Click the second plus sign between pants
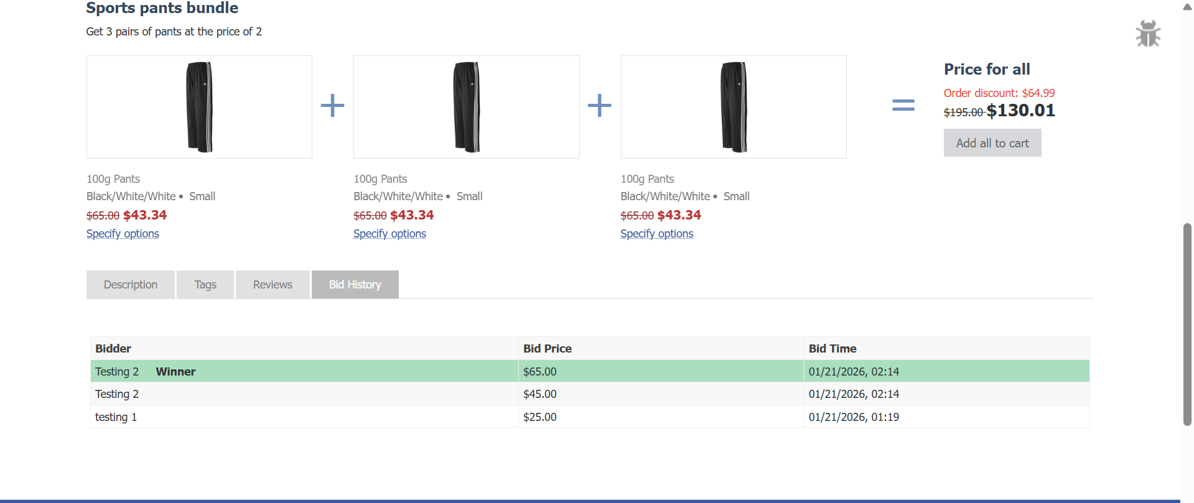The width and height of the screenshot is (1194, 503). coord(599,106)
